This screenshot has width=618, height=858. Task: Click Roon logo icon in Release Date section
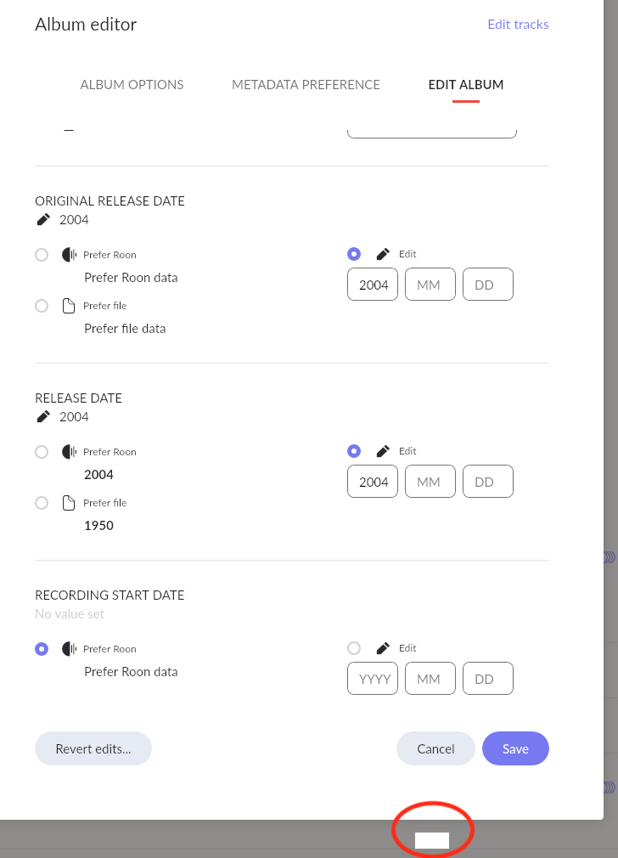69,451
